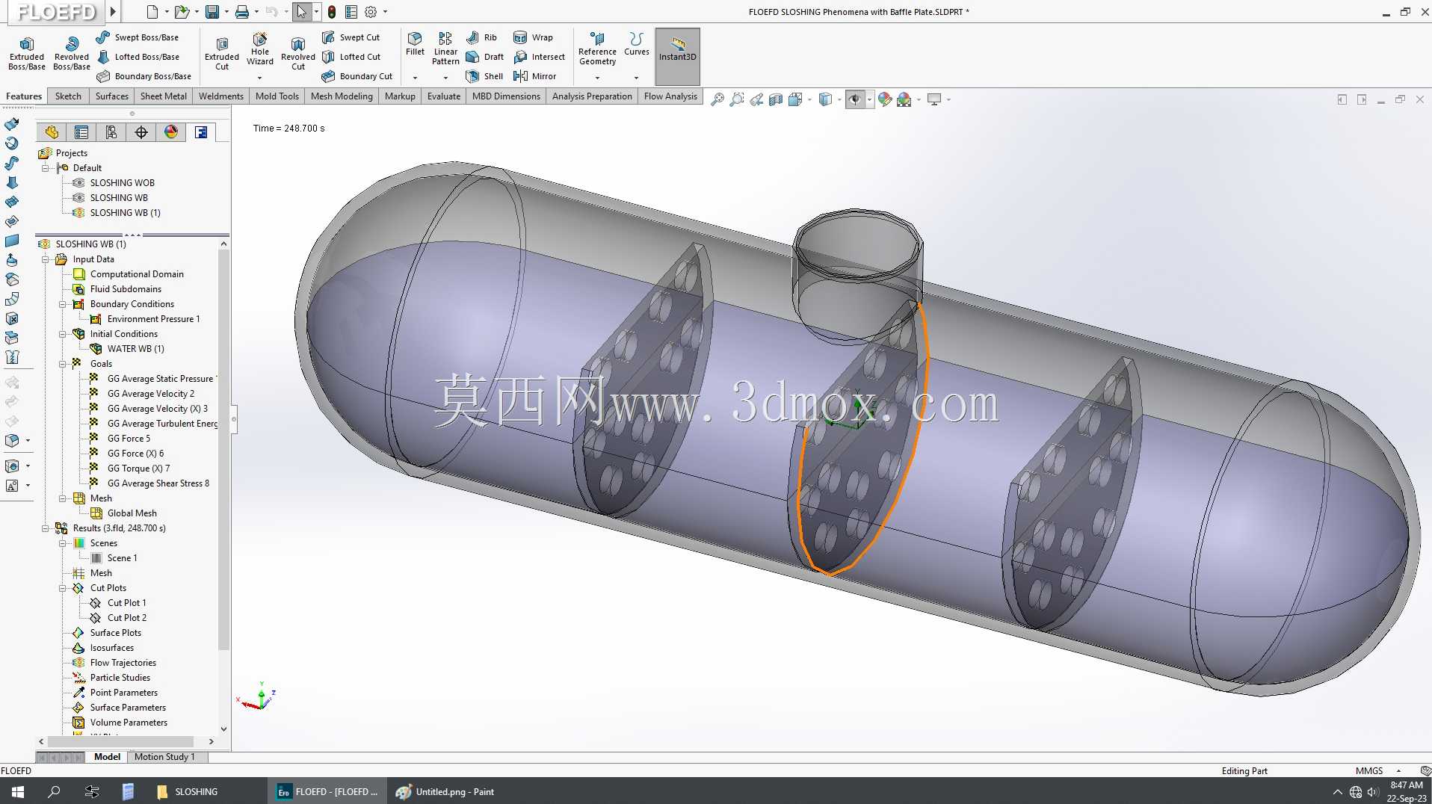Screen dimensions: 1432x804
Task: Collapse the Results node
Action: 45,528
